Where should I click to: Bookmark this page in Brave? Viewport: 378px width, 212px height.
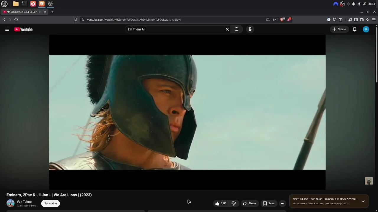(75, 19)
